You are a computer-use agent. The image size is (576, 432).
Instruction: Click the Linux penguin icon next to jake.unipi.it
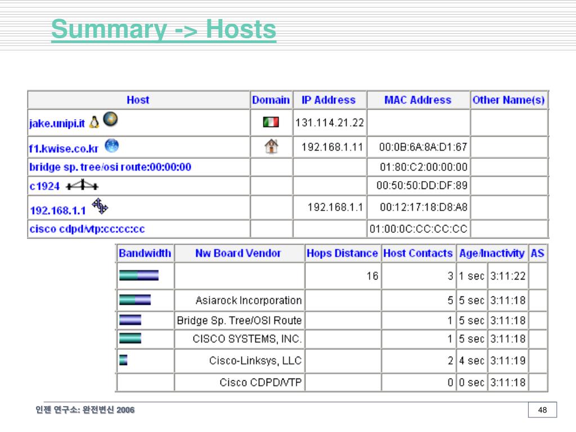(94, 122)
